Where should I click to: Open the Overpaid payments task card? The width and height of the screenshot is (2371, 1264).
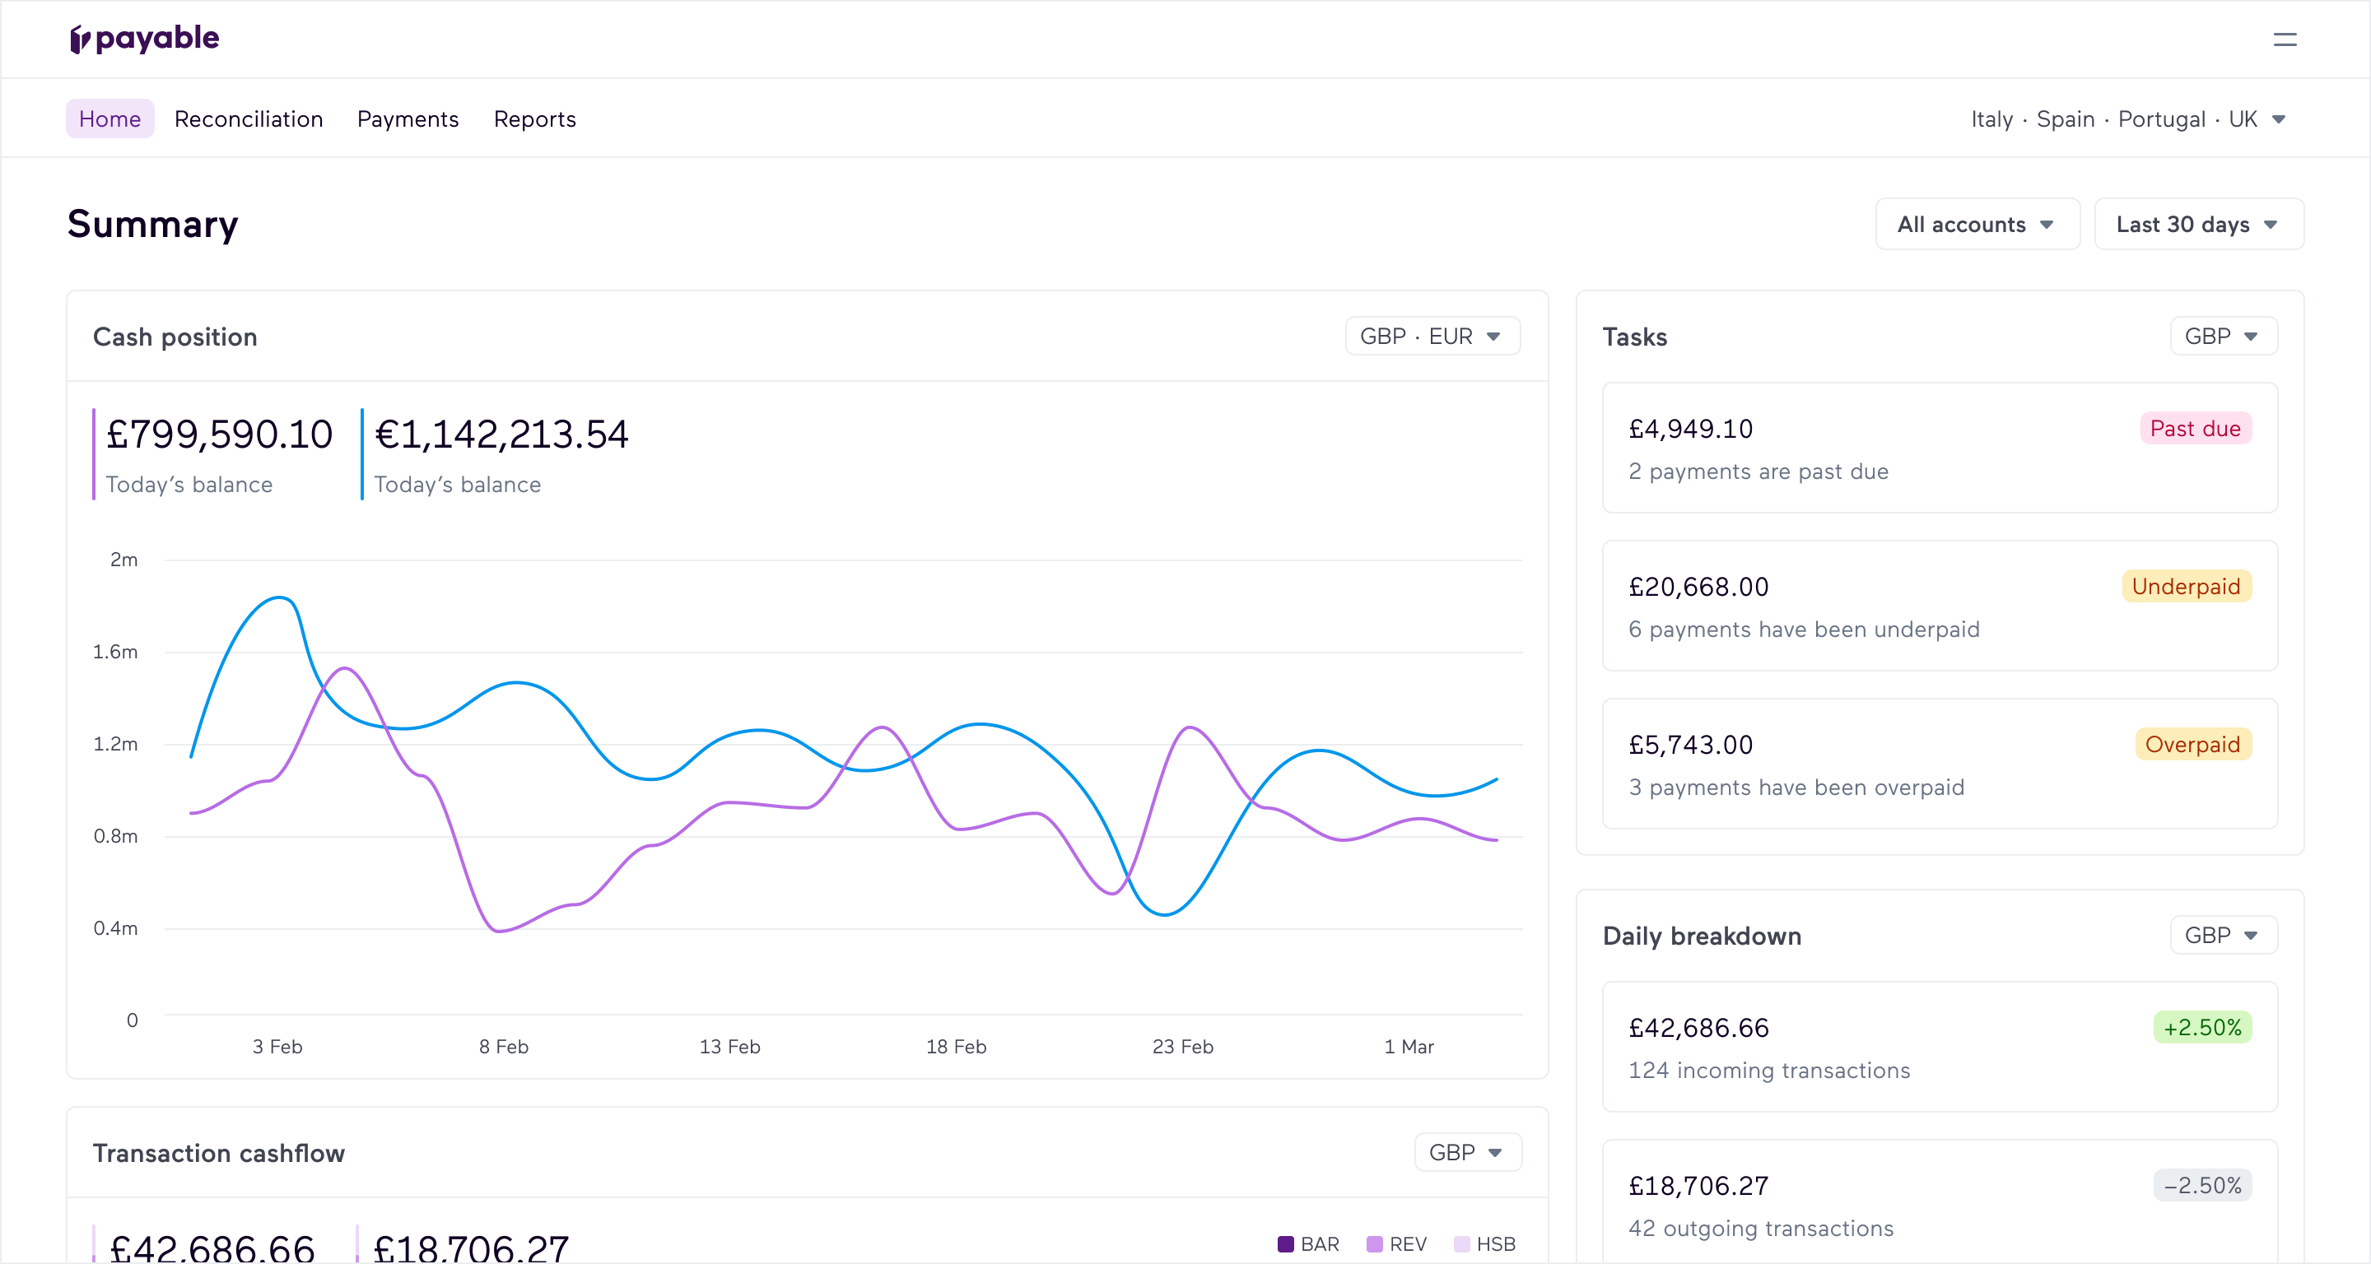(1939, 764)
